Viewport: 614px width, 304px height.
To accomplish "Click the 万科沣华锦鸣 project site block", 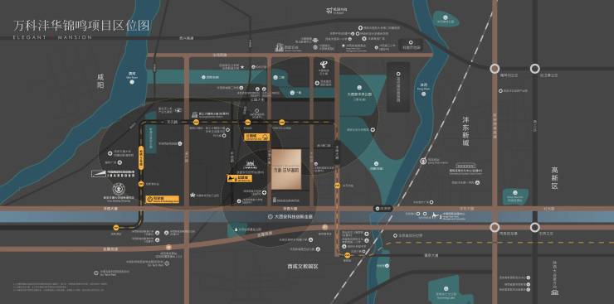I will (x=286, y=169).
